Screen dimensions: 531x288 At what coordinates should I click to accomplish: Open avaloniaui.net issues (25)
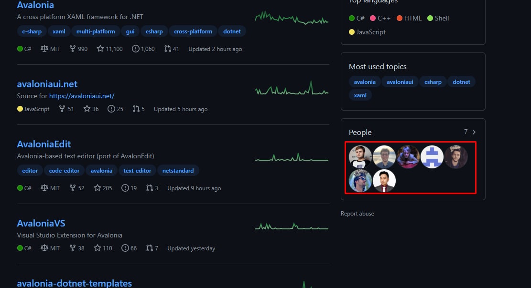[115, 109]
